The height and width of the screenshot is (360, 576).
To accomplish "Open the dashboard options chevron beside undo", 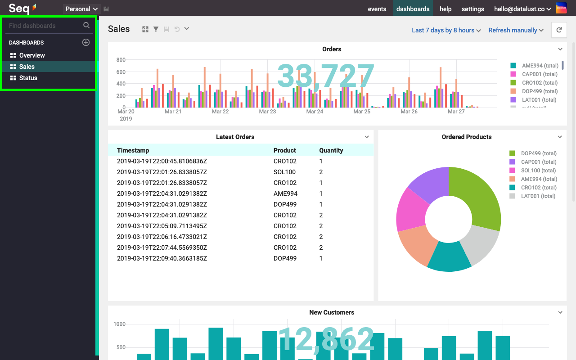I will 187,29.
